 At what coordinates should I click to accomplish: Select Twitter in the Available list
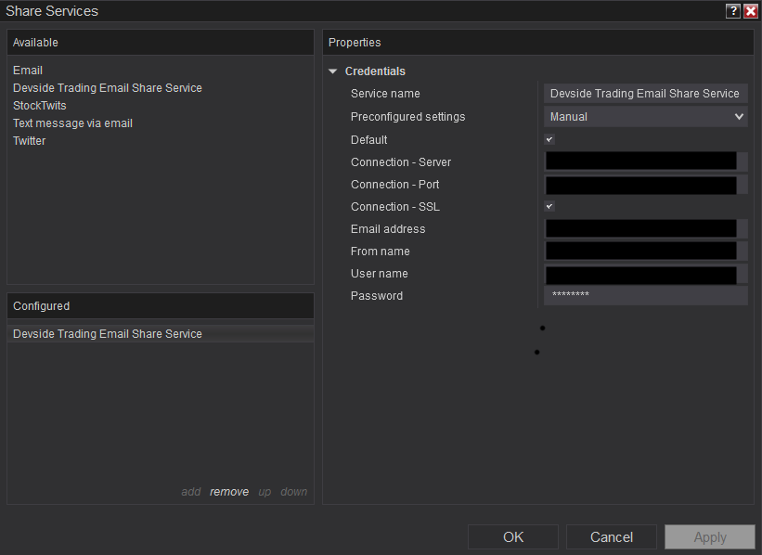coord(29,141)
